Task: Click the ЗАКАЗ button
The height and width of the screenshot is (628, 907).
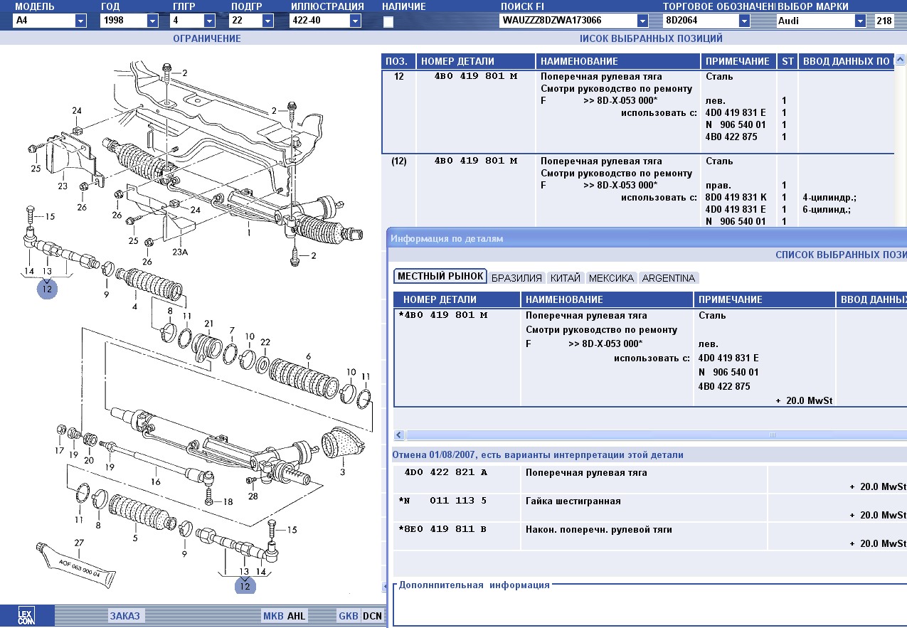Action: pos(124,616)
